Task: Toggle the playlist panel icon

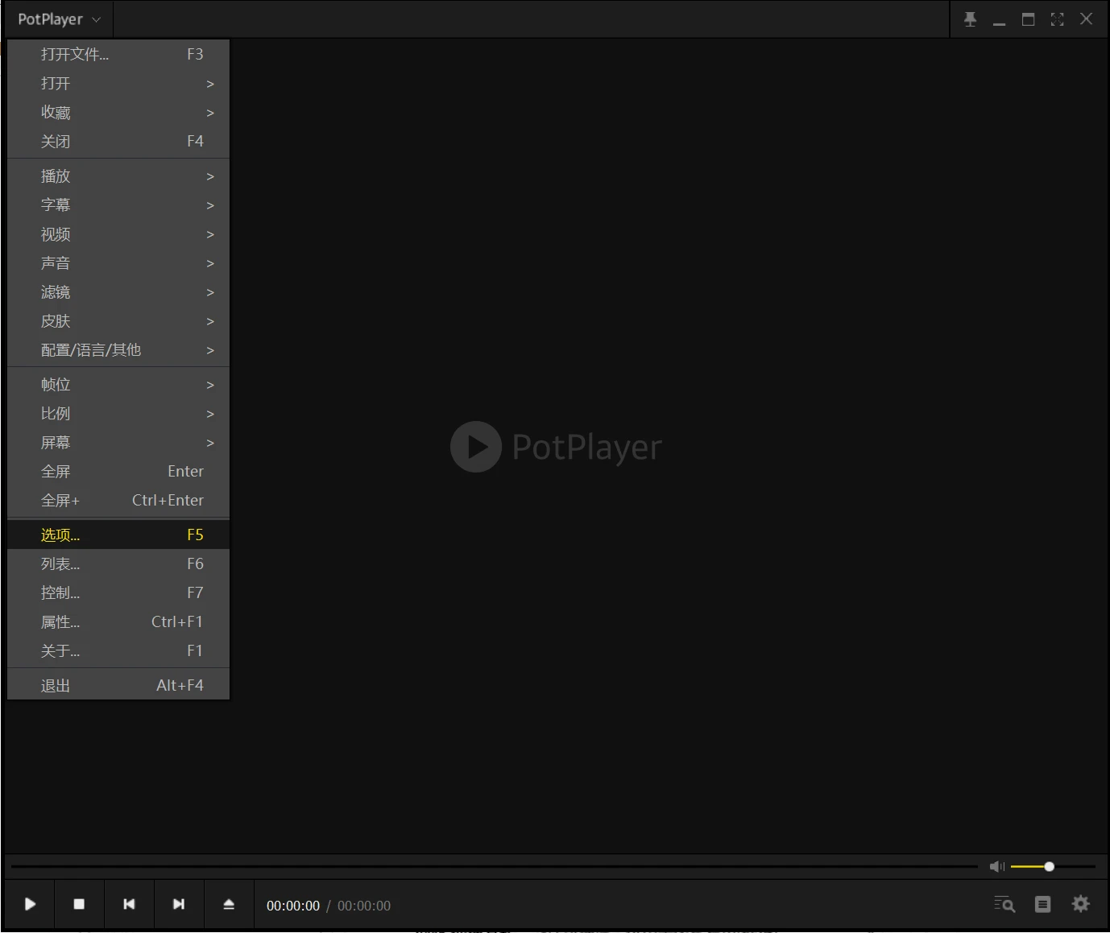Action: click(1042, 904)
